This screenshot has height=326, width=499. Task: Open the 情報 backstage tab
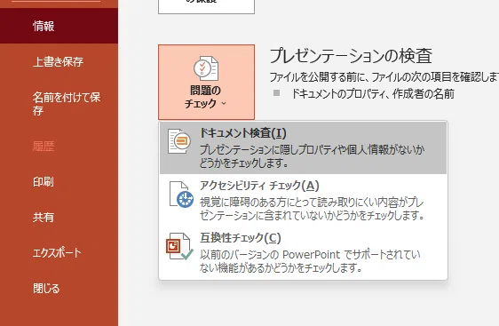point(59,26)
